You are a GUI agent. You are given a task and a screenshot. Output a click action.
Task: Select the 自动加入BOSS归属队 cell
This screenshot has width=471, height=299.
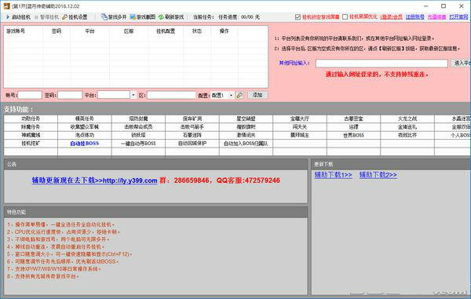pyautogui.click(x=246, y=144)
